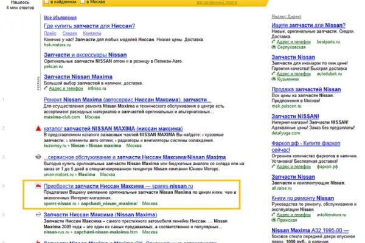Click 'Maxima' breadcrumb under union-motors.ru
The height and width of the screenshot is (243, 365).
(86, 174)
